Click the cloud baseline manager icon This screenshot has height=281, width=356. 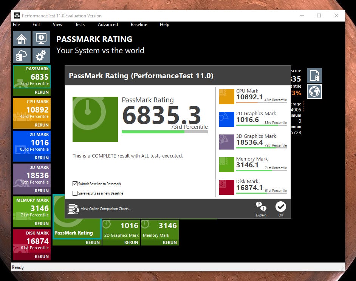point(22,56)
